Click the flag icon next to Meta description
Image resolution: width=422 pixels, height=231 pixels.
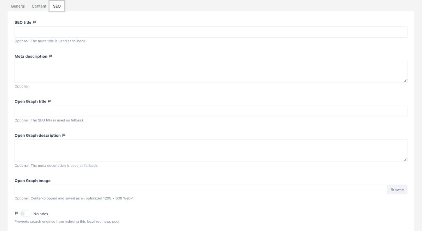coord(50,56)
